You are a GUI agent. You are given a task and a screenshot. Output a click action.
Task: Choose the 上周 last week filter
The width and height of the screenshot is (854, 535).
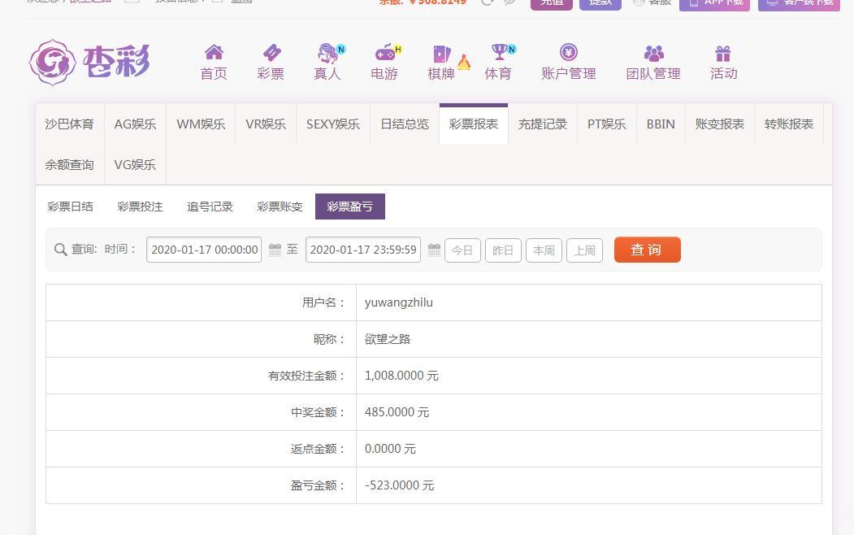[584, 250]
